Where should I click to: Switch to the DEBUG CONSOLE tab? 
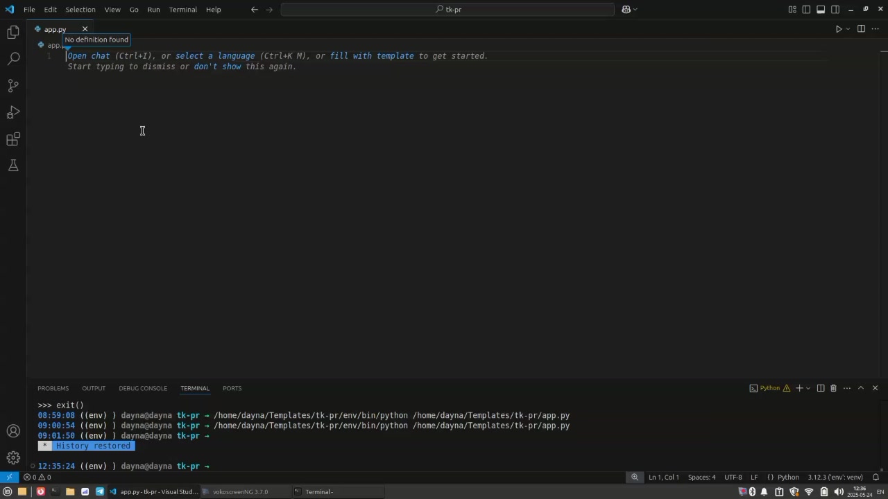[143, 388]
